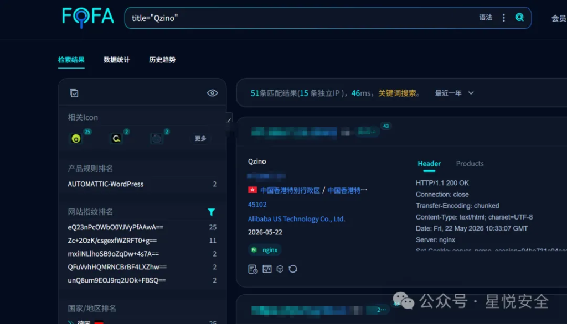Click the nginx product tag

tap(265, 250)
